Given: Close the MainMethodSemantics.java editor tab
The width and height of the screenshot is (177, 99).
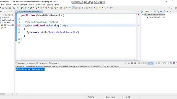Looking at the screenshot, I should click(41, 12).
